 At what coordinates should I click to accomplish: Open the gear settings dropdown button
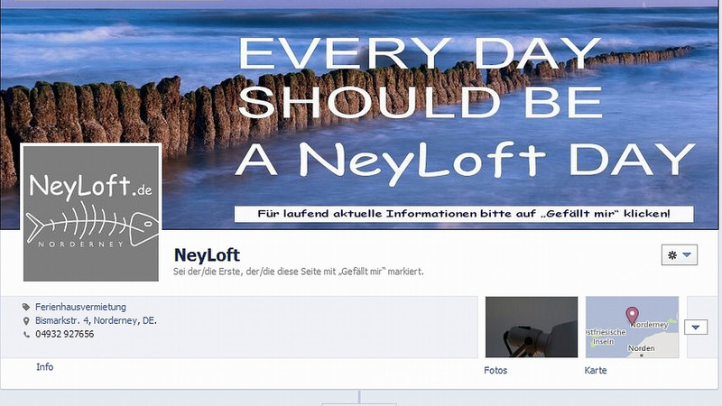click(680, 254)
